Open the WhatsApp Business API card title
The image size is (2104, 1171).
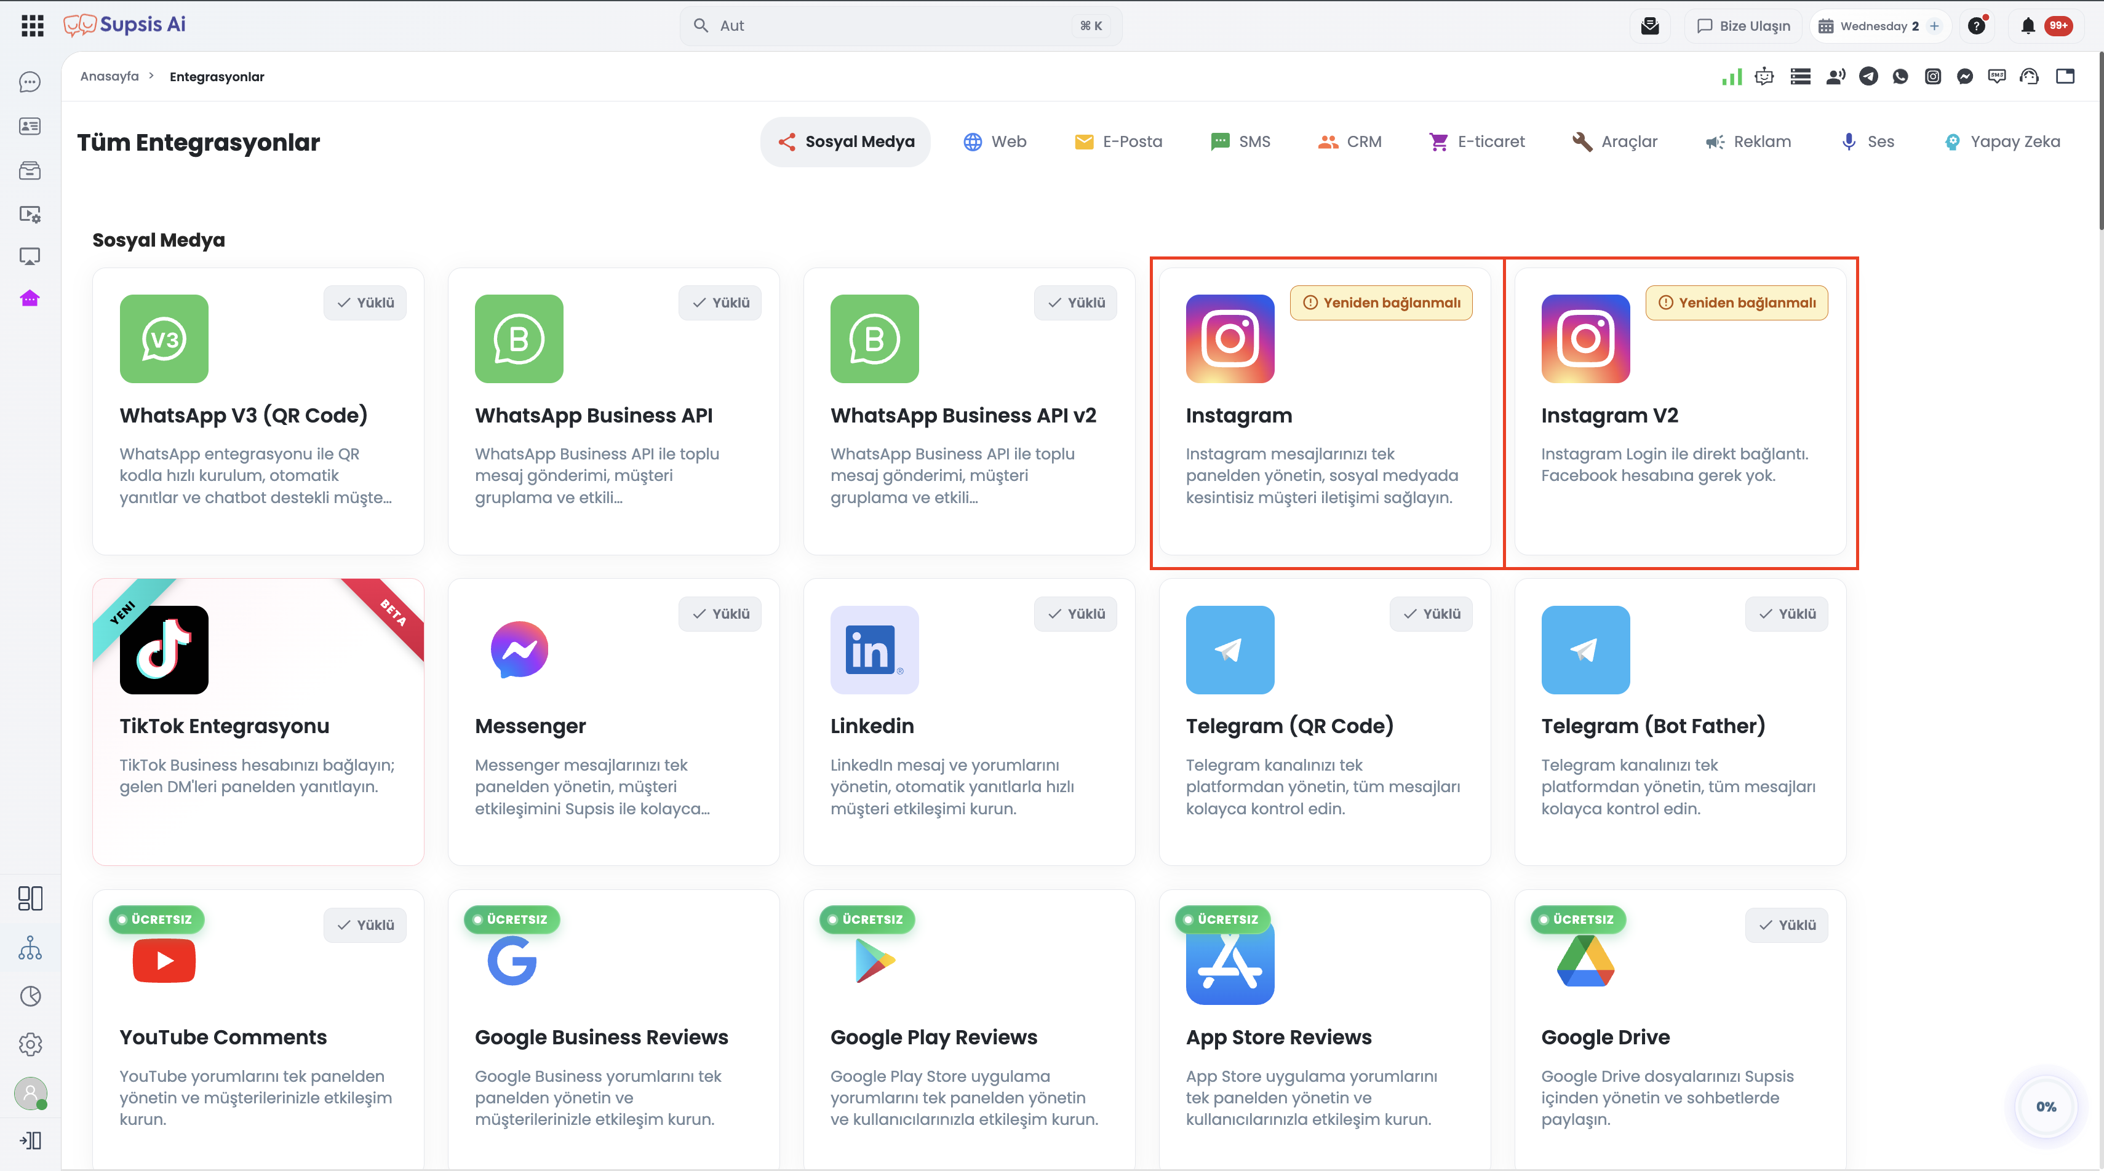click(594, 415)
